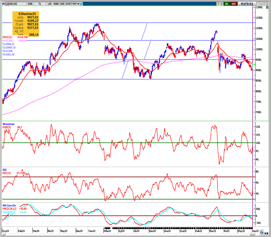
Task: Step chart right with blue arrow
Action: point(267,233)
